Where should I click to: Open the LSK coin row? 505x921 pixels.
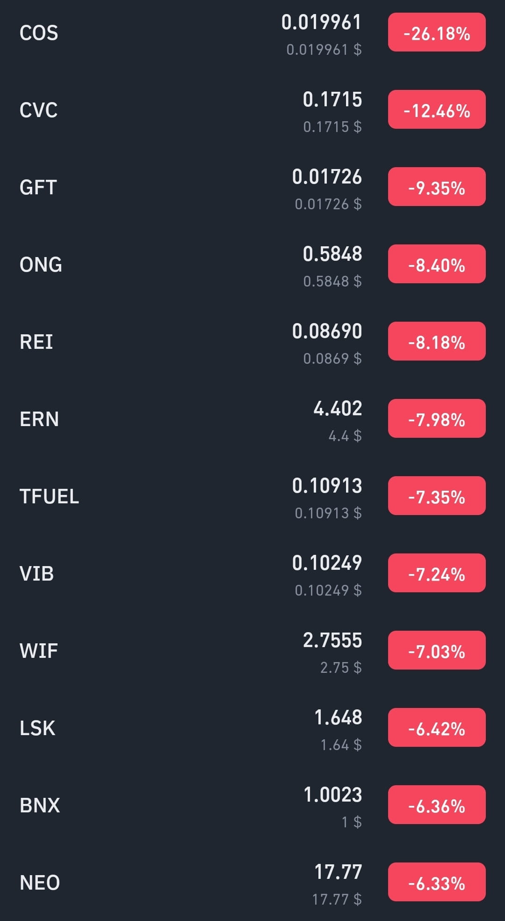tap(252, 728)
